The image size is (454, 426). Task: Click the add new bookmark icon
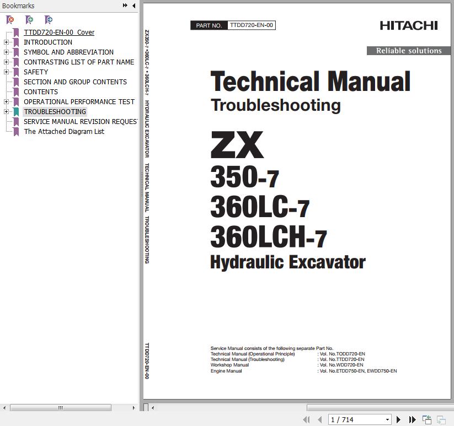[29, 20]
